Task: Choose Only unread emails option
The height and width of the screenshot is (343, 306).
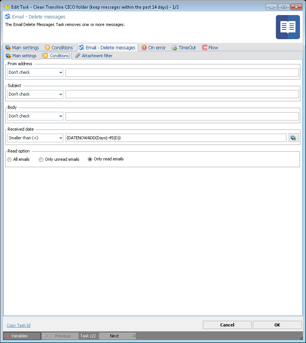Action: tap(41, 160)
